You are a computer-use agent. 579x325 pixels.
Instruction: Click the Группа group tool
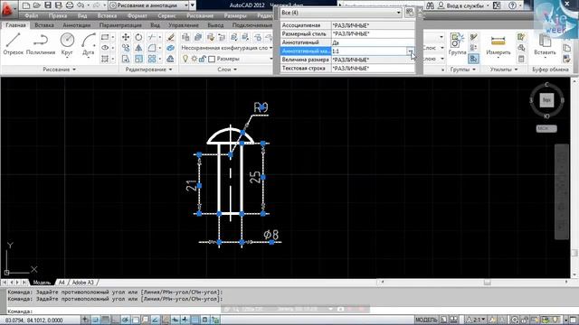(457, 44)
